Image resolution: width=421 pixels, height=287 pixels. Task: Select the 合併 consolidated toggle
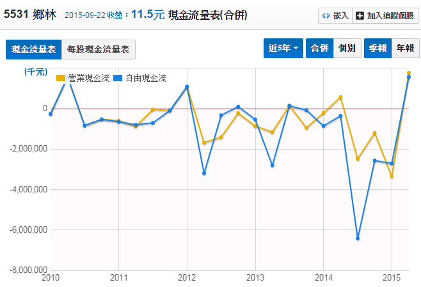(x=319, y=49)
